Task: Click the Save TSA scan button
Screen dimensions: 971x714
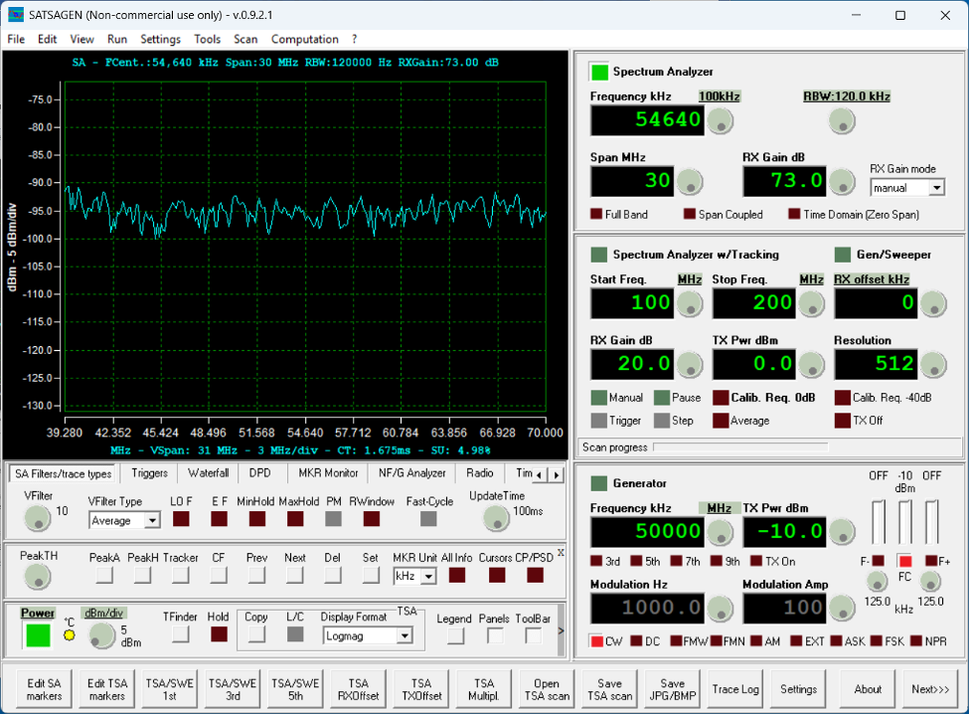Action: [x=608, y=689]
